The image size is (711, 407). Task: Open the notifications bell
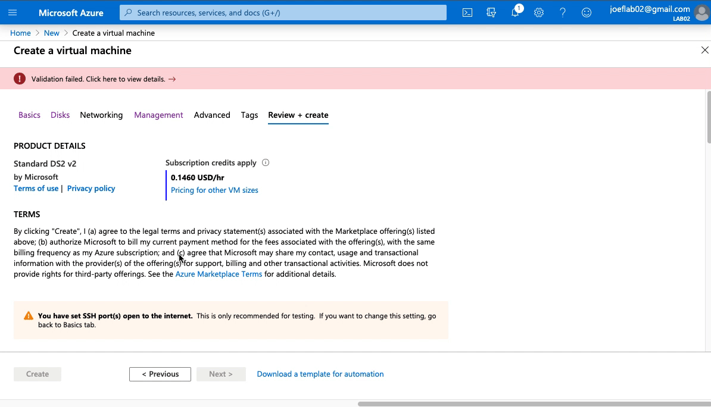(x=515, y=12)
